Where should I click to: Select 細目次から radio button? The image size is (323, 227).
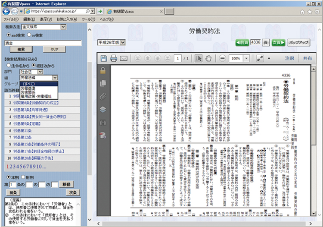(34, 66)
